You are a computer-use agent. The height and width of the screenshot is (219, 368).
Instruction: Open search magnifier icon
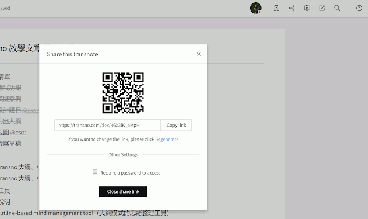click(x=338, y=8)
